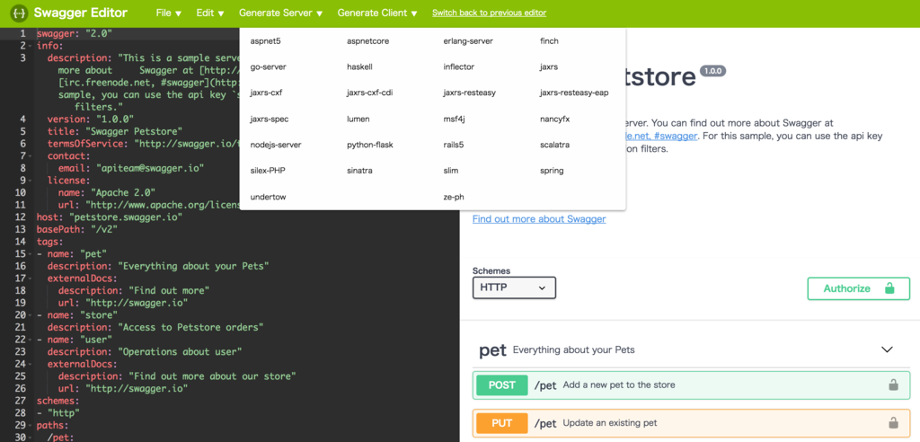Click the "Operations about user" editor line
Screen dimensions: 920x442
click(145, 351)
